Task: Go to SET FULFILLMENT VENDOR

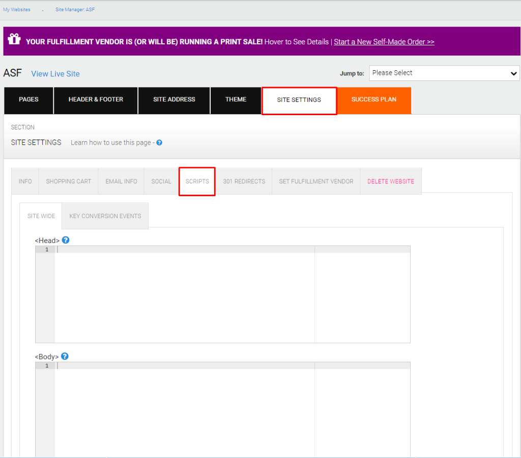Action: (x=316, y=181)
